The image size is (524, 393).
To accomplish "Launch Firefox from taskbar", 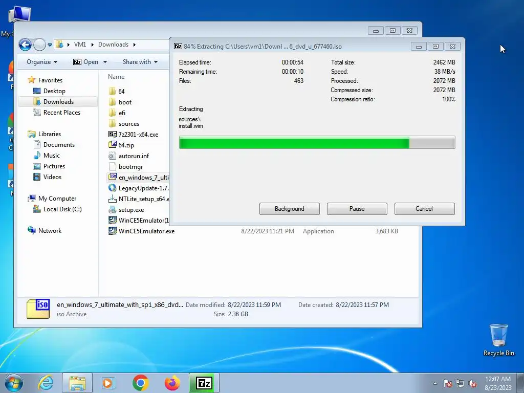I will [172, 383].
